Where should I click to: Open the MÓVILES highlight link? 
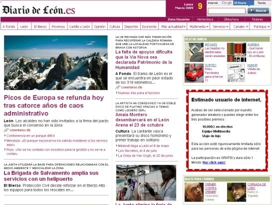pos(211,44)
